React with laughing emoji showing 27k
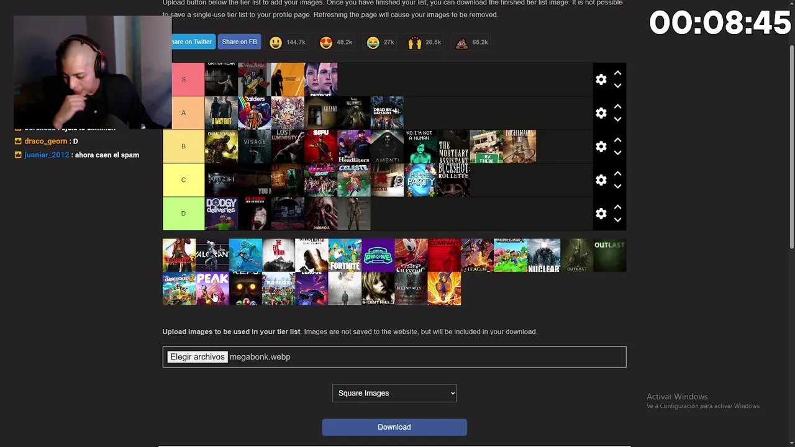 point(381,42)
